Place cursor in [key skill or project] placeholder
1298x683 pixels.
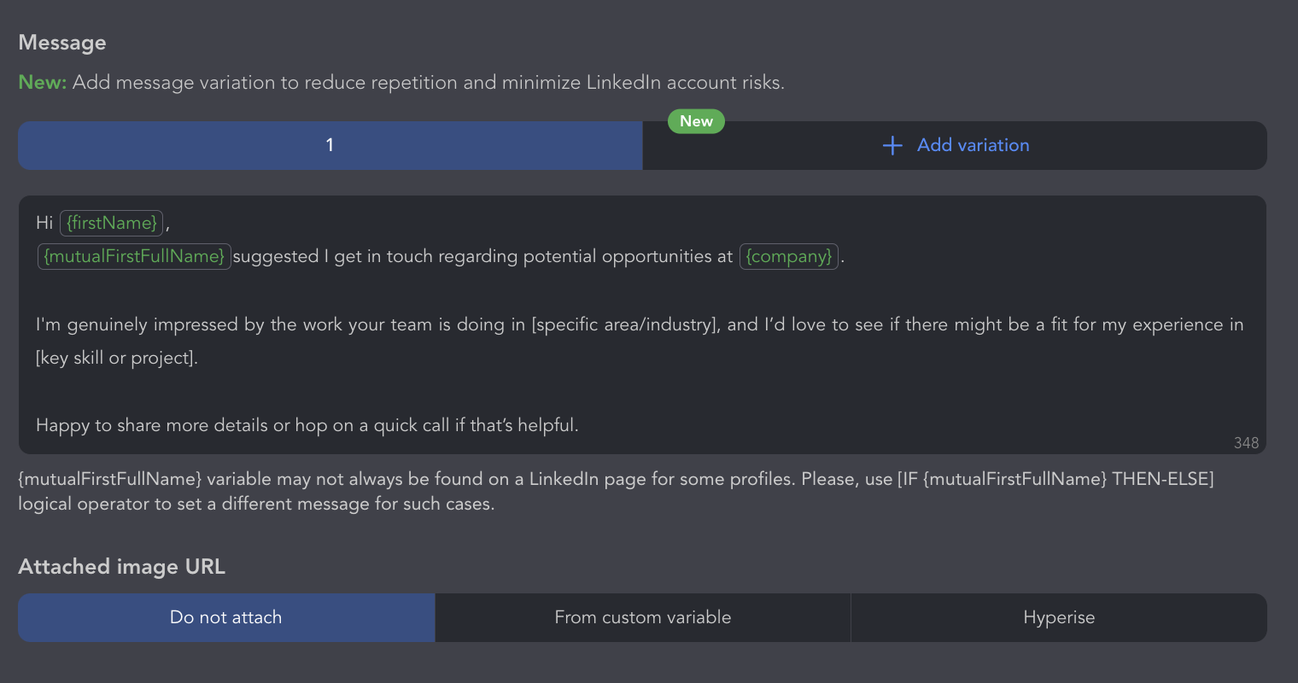click(x=117, y=358)
